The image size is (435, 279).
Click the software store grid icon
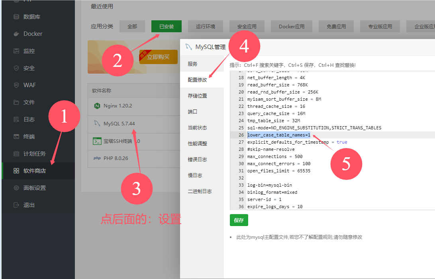(x=16, y=171)
